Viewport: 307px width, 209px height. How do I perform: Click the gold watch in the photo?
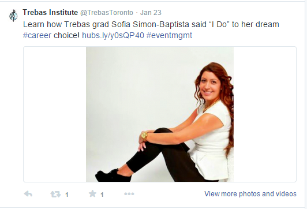pos(144,136)
